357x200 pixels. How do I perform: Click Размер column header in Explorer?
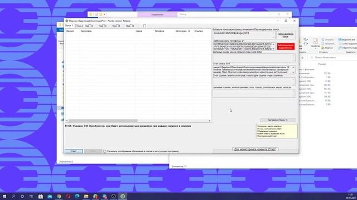pyautogui.click(x=322, y=64)
